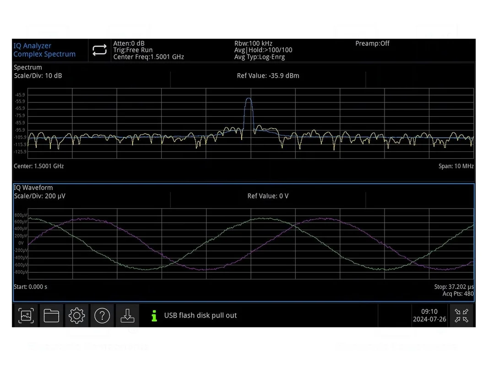Image resolution: width=488 pixels, height=366 pixels.
Task: Click the download/save arrow icon
Action: (x=127, y=316)
